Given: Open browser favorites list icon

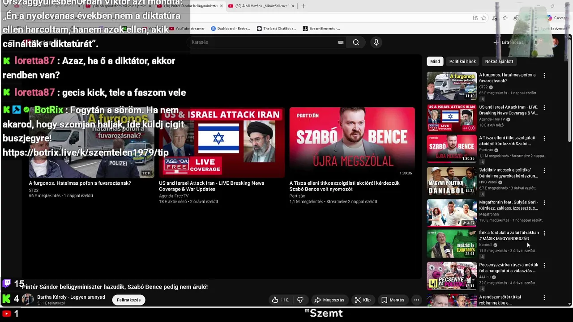Looking at the screenshot, I should [505, 18].
